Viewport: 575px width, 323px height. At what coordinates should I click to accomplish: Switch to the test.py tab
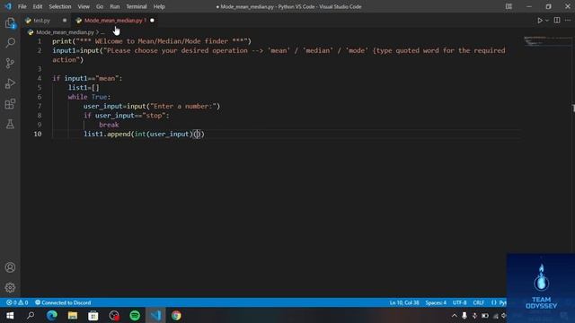41,21
